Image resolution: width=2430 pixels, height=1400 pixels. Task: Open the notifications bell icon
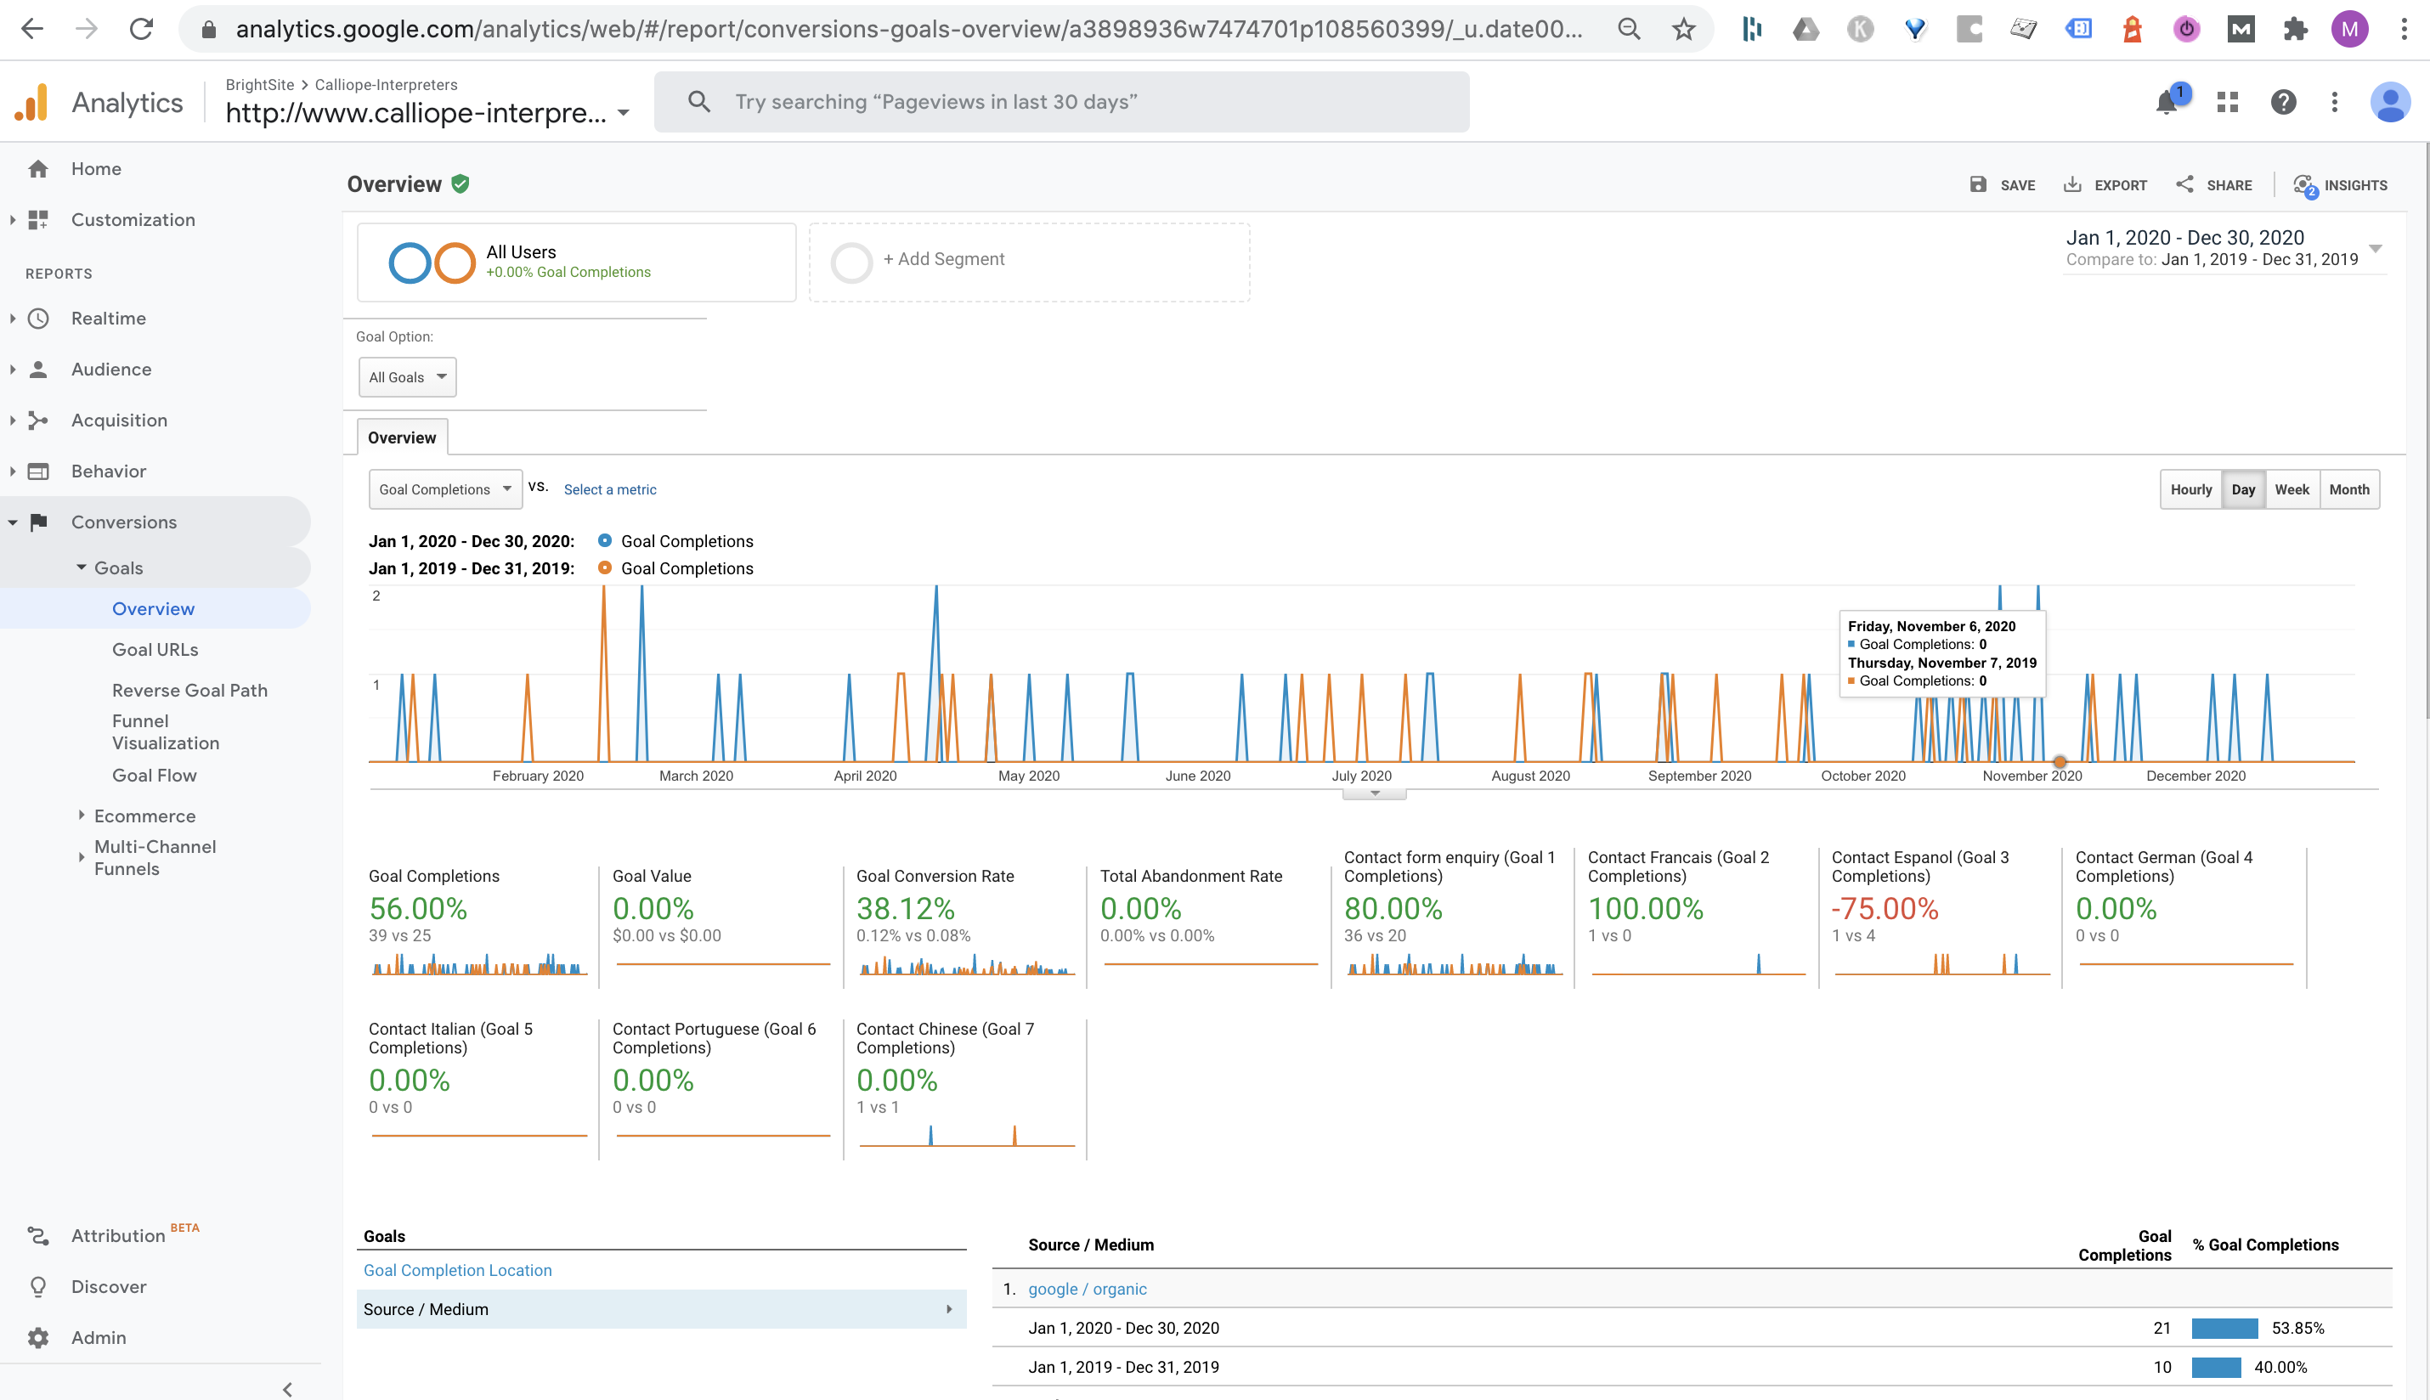[2166, 103]
